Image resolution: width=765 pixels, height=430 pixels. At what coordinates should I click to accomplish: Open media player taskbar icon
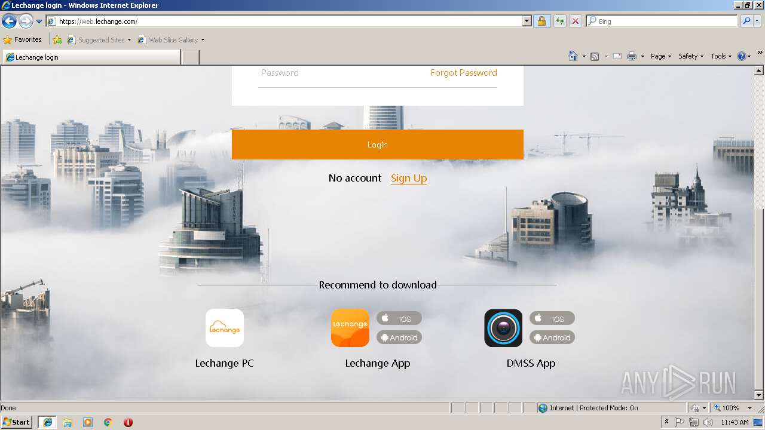click(88, 422)
